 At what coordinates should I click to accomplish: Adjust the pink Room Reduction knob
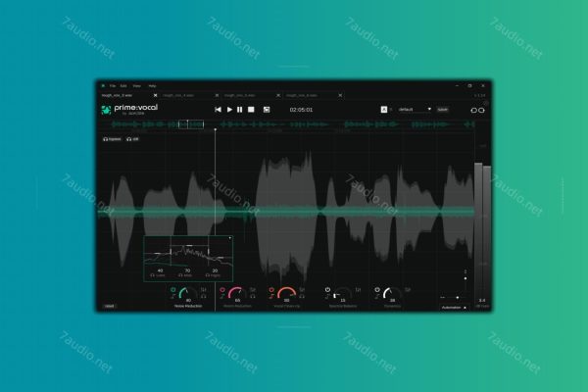(237, 293)
